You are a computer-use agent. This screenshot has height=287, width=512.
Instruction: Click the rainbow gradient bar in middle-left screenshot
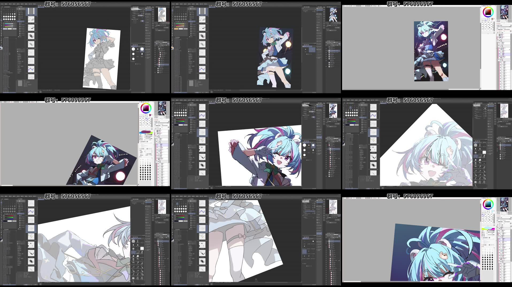pyautogui.click(x=146, y=132)
